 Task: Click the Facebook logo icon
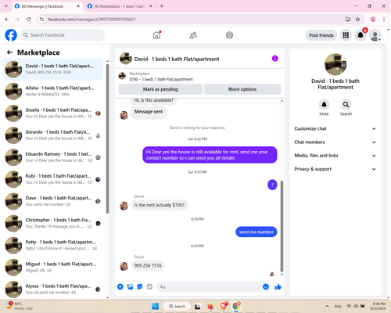click(11, 35)
